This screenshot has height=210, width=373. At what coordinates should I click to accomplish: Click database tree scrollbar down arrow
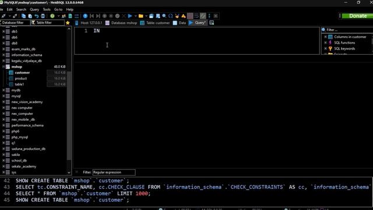pos(69,173)
